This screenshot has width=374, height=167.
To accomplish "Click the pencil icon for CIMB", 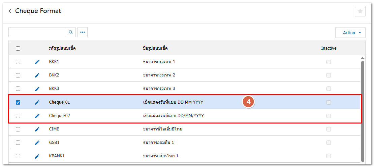I will (37, 129).
